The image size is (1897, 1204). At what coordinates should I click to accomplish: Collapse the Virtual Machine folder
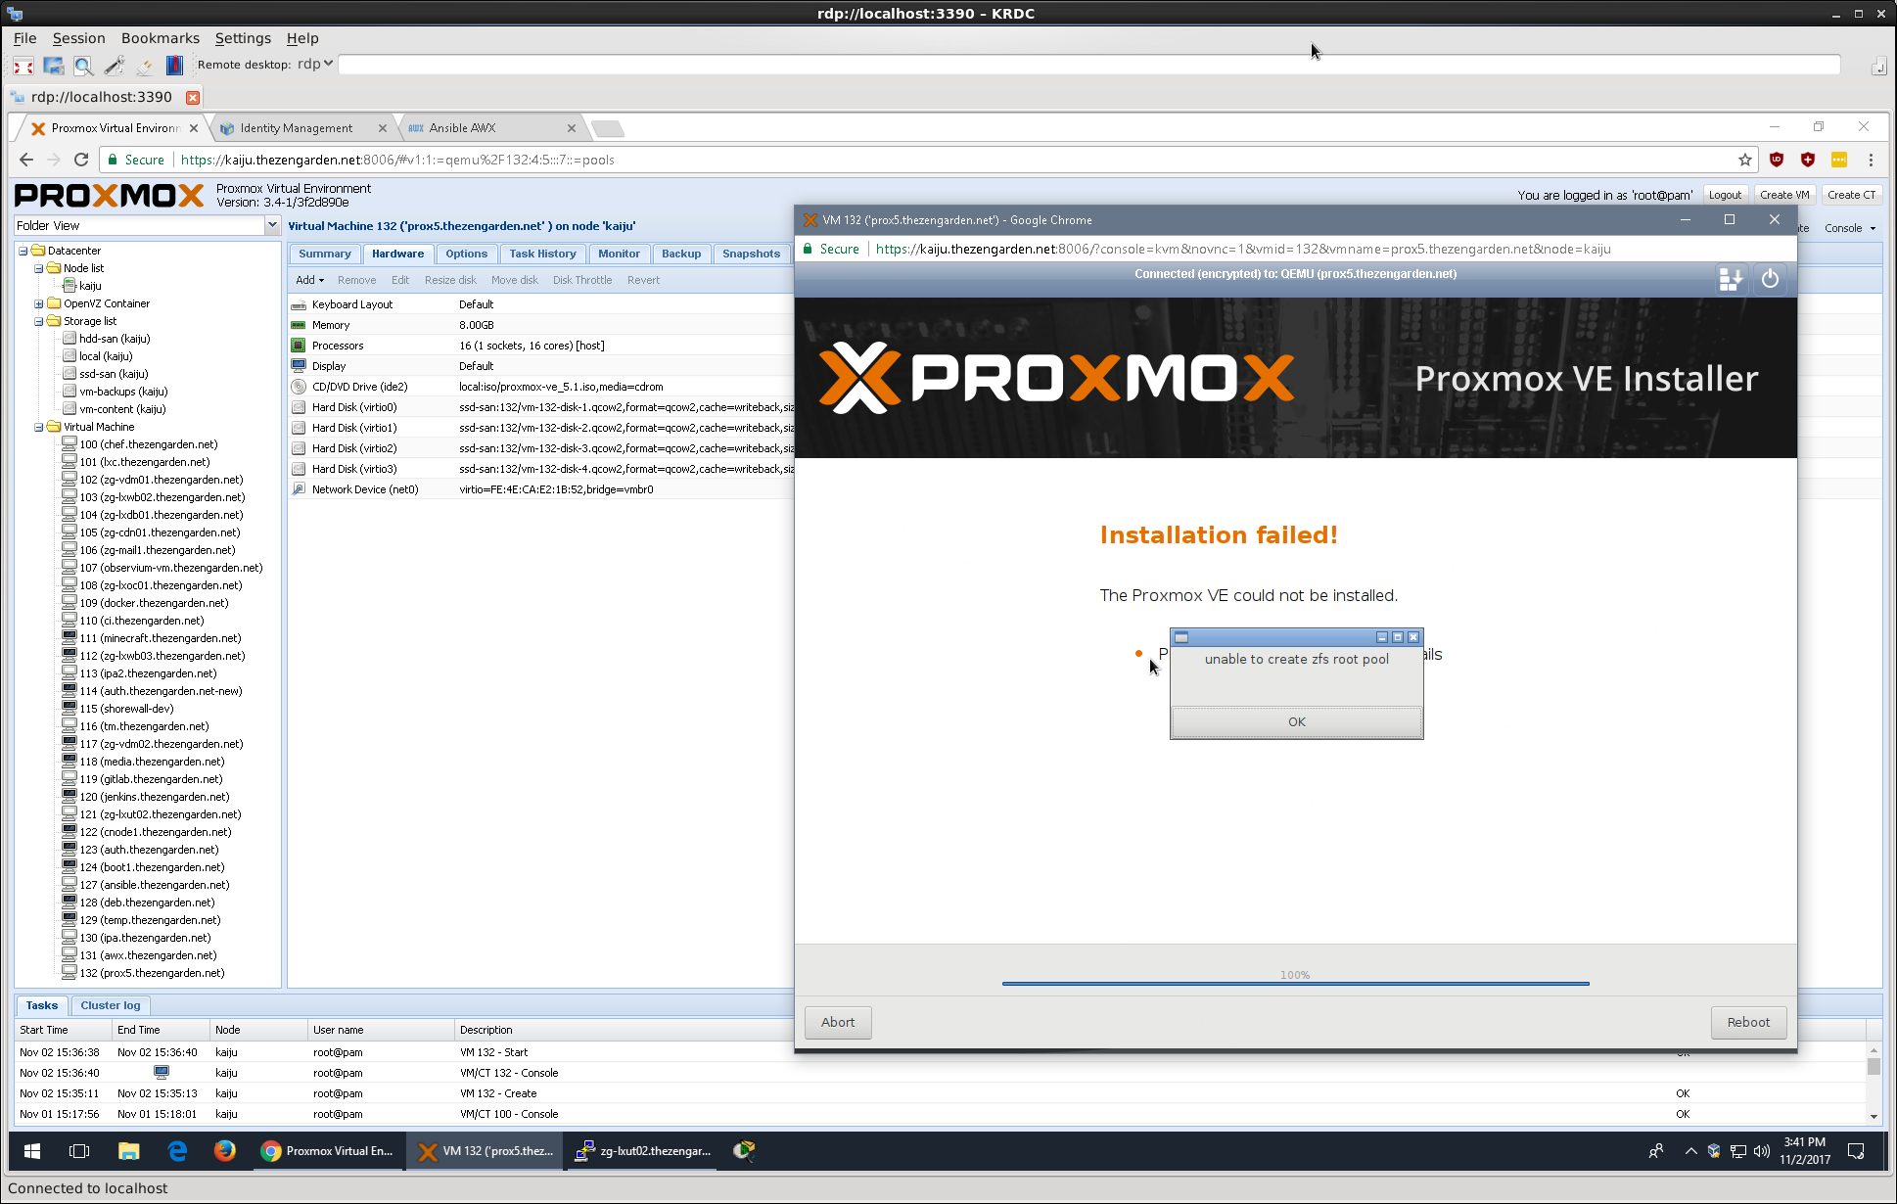coord(38,427)
